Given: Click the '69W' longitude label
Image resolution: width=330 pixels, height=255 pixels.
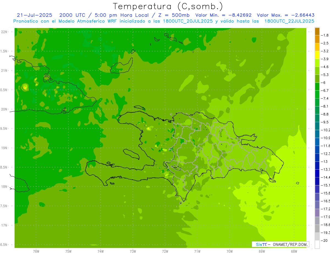Looking at the screenshot, I should click(x=262, y=251).
